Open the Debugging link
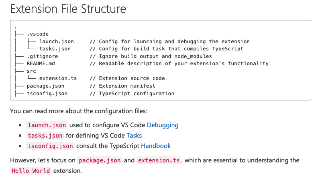Viewport: 312px width, 184px height. (x=163, y=125)
